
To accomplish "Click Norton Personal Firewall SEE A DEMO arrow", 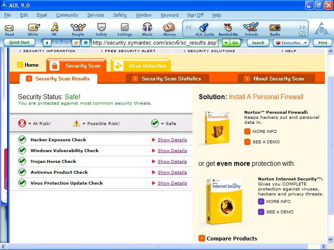I will [x=247, y=142].
